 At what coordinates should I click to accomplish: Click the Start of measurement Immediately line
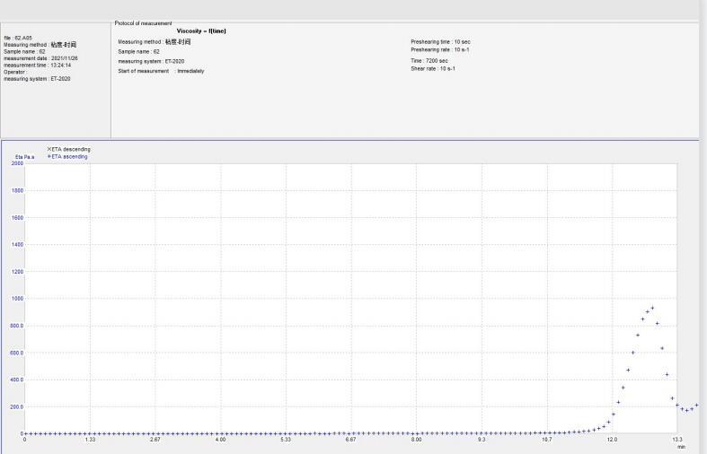161,71
